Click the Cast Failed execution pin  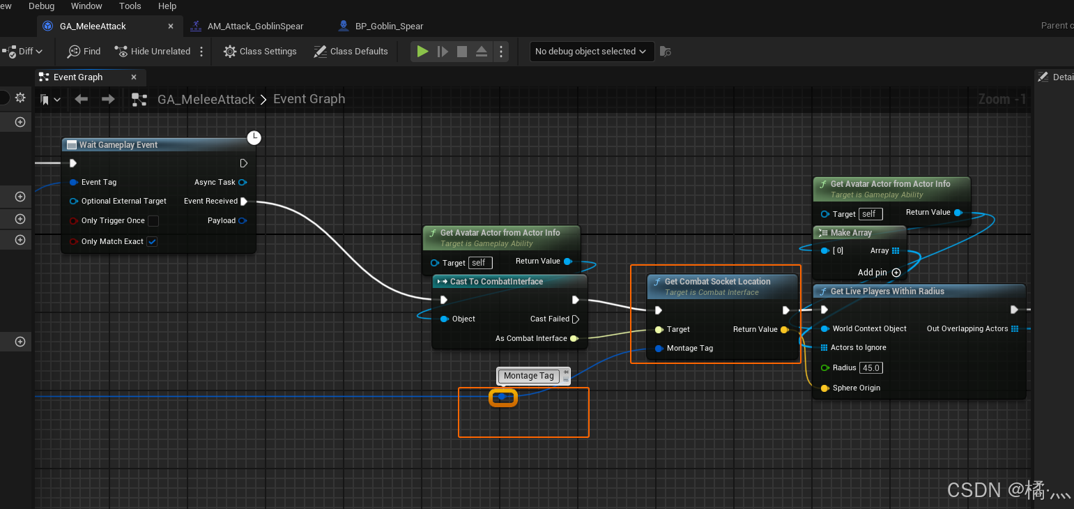coord(576,319)
